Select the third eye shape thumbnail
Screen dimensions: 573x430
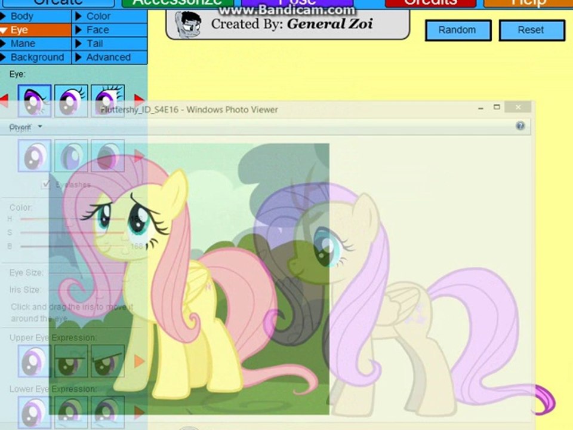107,101
